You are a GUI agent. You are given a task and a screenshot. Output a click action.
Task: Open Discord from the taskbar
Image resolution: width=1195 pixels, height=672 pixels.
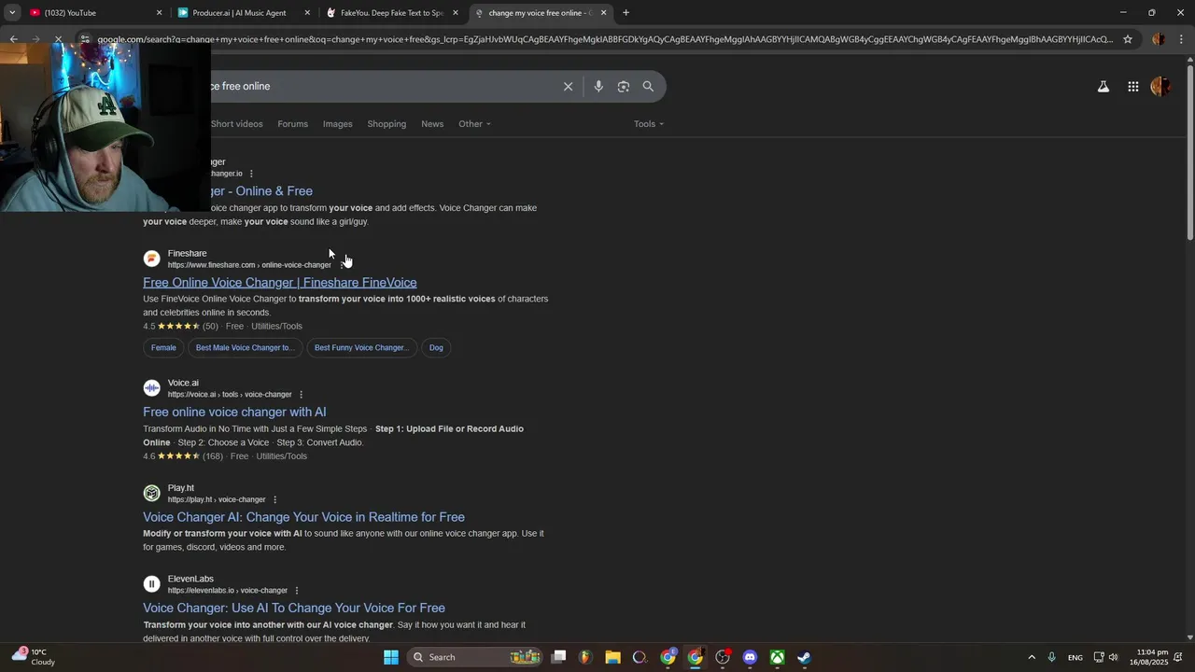pos(750,657)
